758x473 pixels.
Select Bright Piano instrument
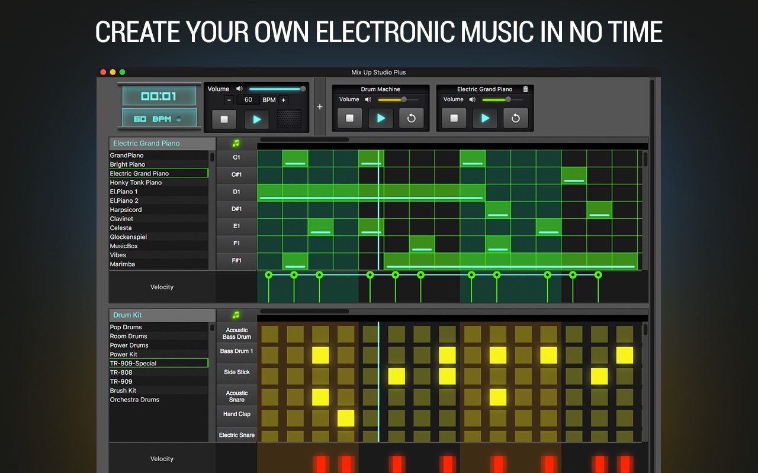[x=158, y=164]
